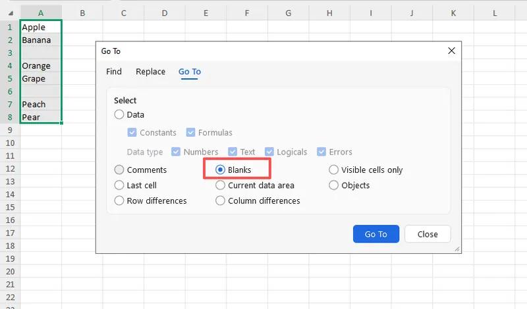The width and height of the screenshot is (527, 309).
Task: Select Row differences option
Action: [119, 201]
